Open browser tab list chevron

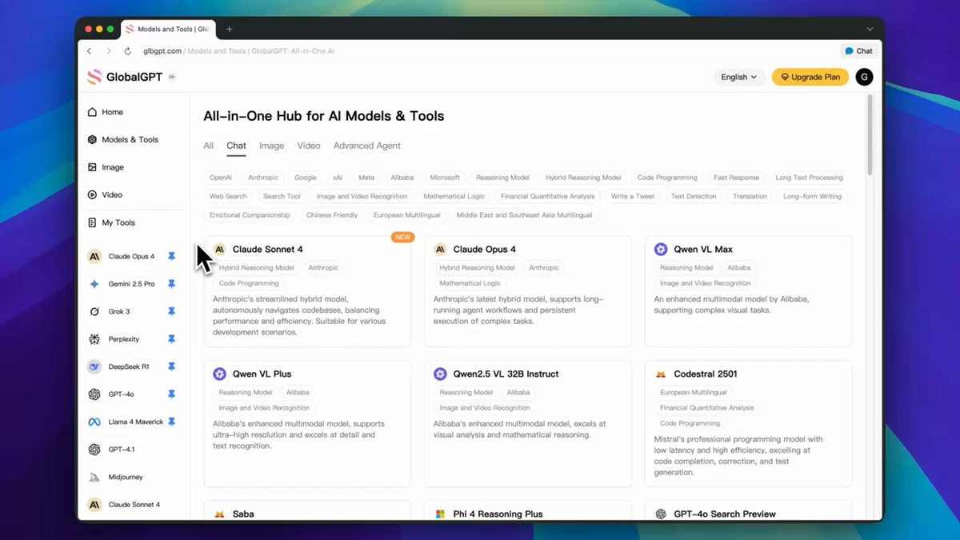click(870, 29)
